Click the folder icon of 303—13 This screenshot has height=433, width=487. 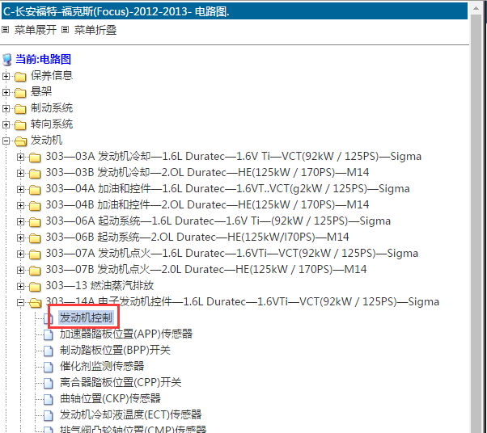[x=35, y=286]
